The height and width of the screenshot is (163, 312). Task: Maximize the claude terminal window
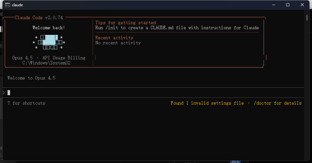click(x=287, y=5)
